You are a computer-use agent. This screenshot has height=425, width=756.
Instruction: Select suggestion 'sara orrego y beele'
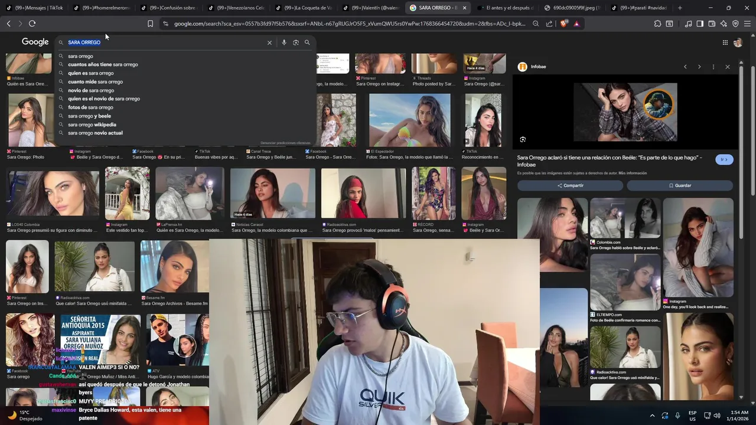pos(89,116)
